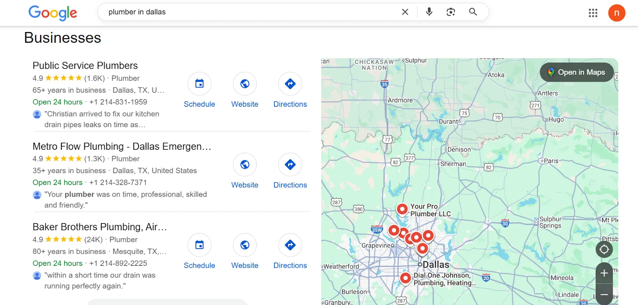Select the Your Pro Plumber LLC map pin

pyautogui.click(x=402, y=209)
